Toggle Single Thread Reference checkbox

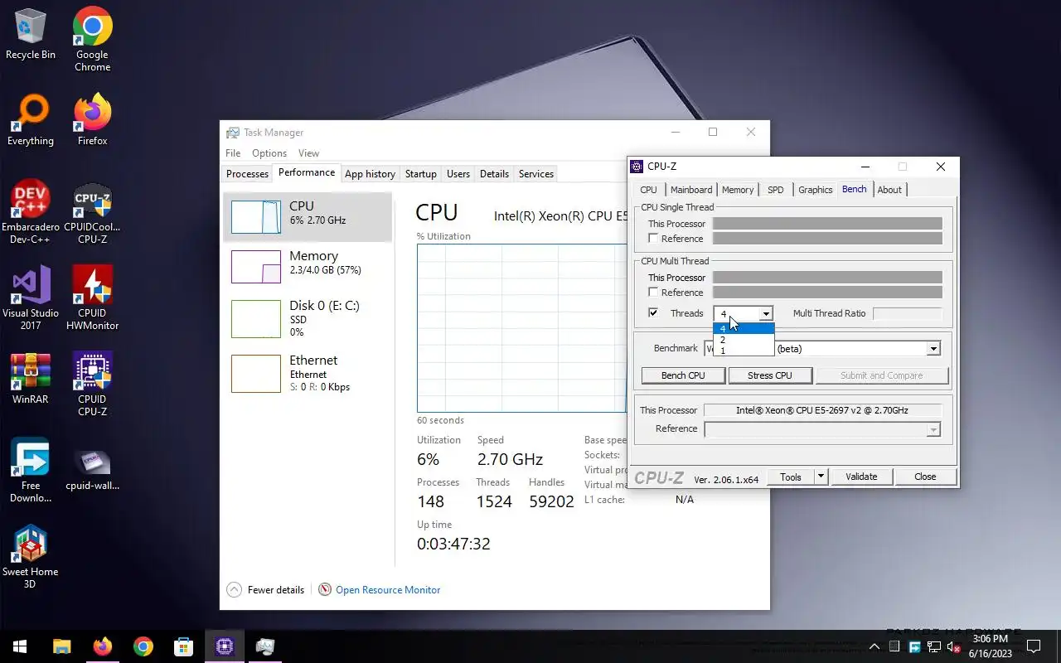653,239
